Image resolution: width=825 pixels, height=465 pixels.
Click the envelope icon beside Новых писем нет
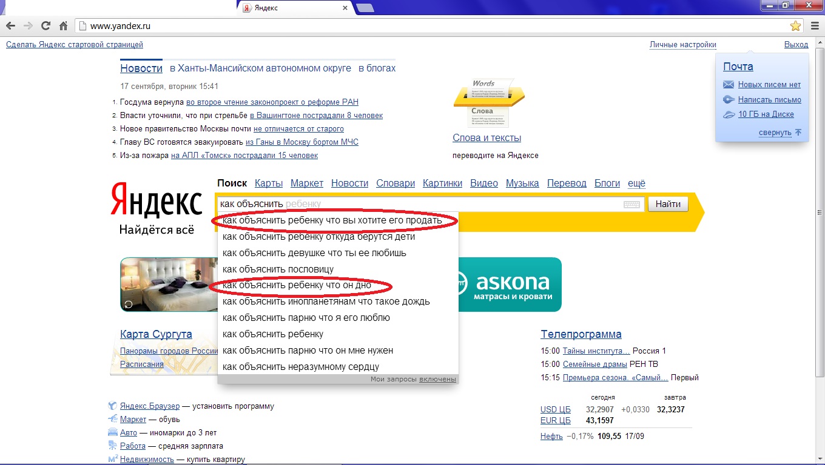pyautogui.click(x=729, y=85)
